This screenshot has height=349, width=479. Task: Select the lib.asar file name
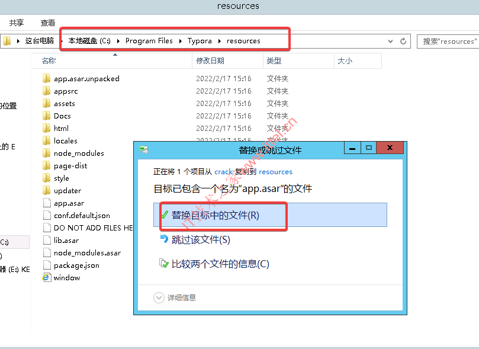66,240
